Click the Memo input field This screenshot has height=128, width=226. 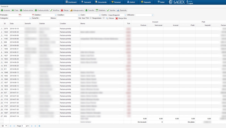tap(67, 18)
